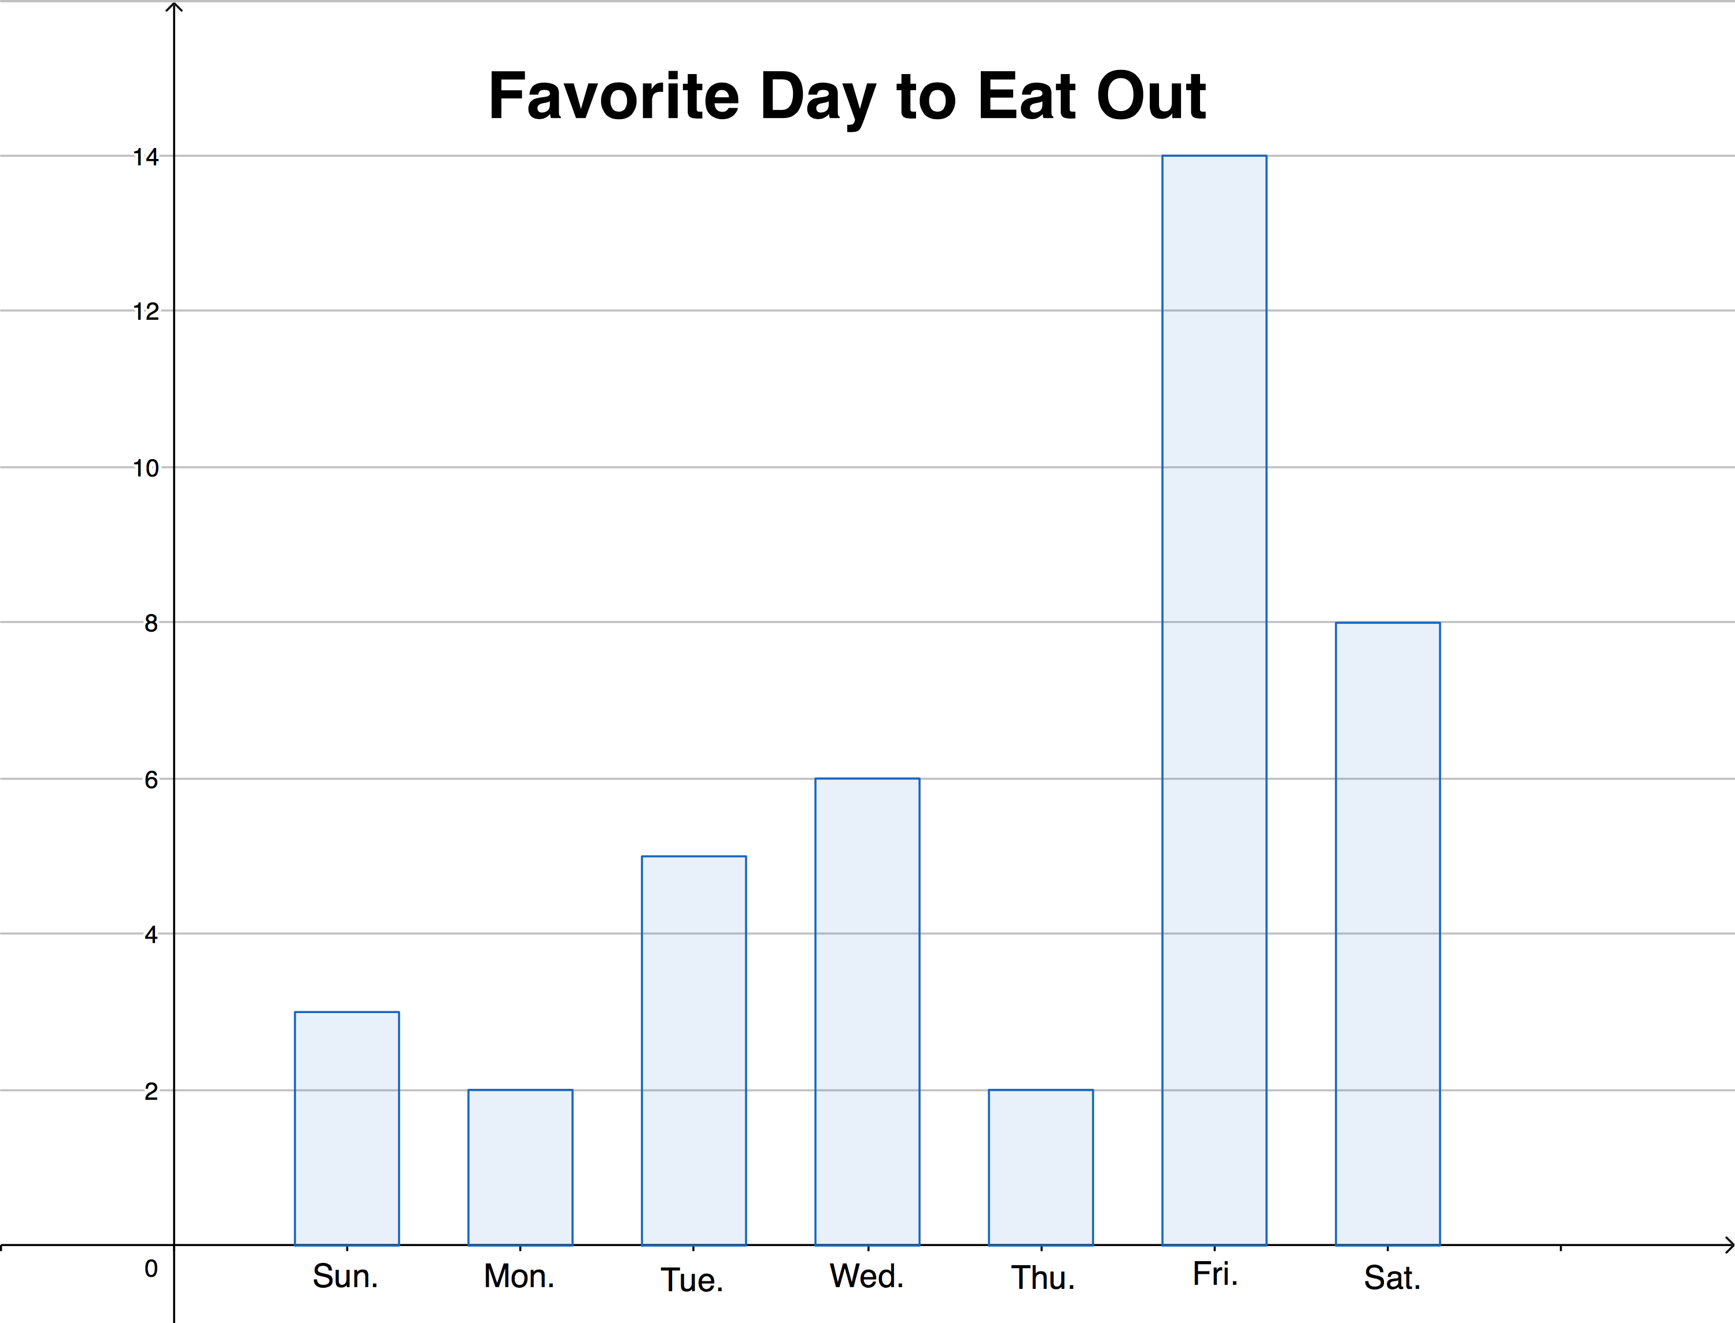Select the Monday bar
The width and height of the screenshot is (1735, 1323).
point(520,1167)
